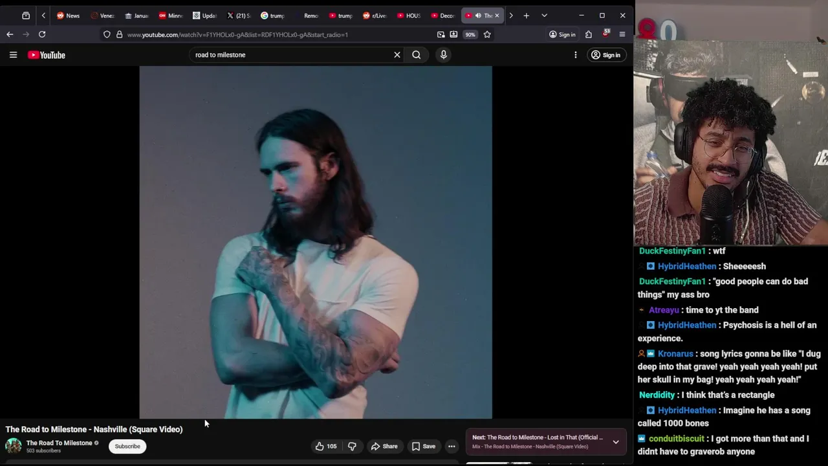List all tabs dropdown chevron

pyautogui.click(x=544, y=16)
